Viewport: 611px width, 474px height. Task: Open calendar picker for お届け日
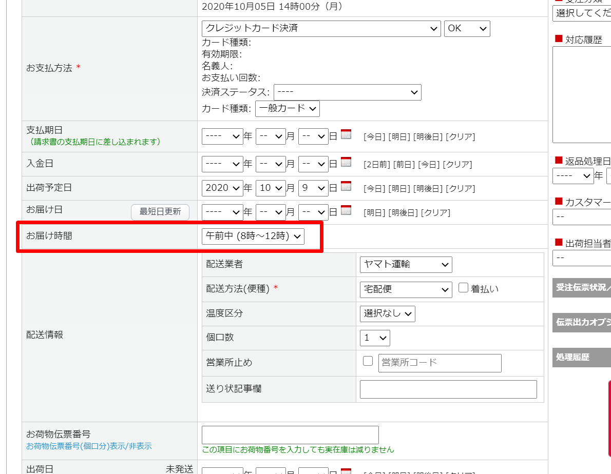coord(346,210)
